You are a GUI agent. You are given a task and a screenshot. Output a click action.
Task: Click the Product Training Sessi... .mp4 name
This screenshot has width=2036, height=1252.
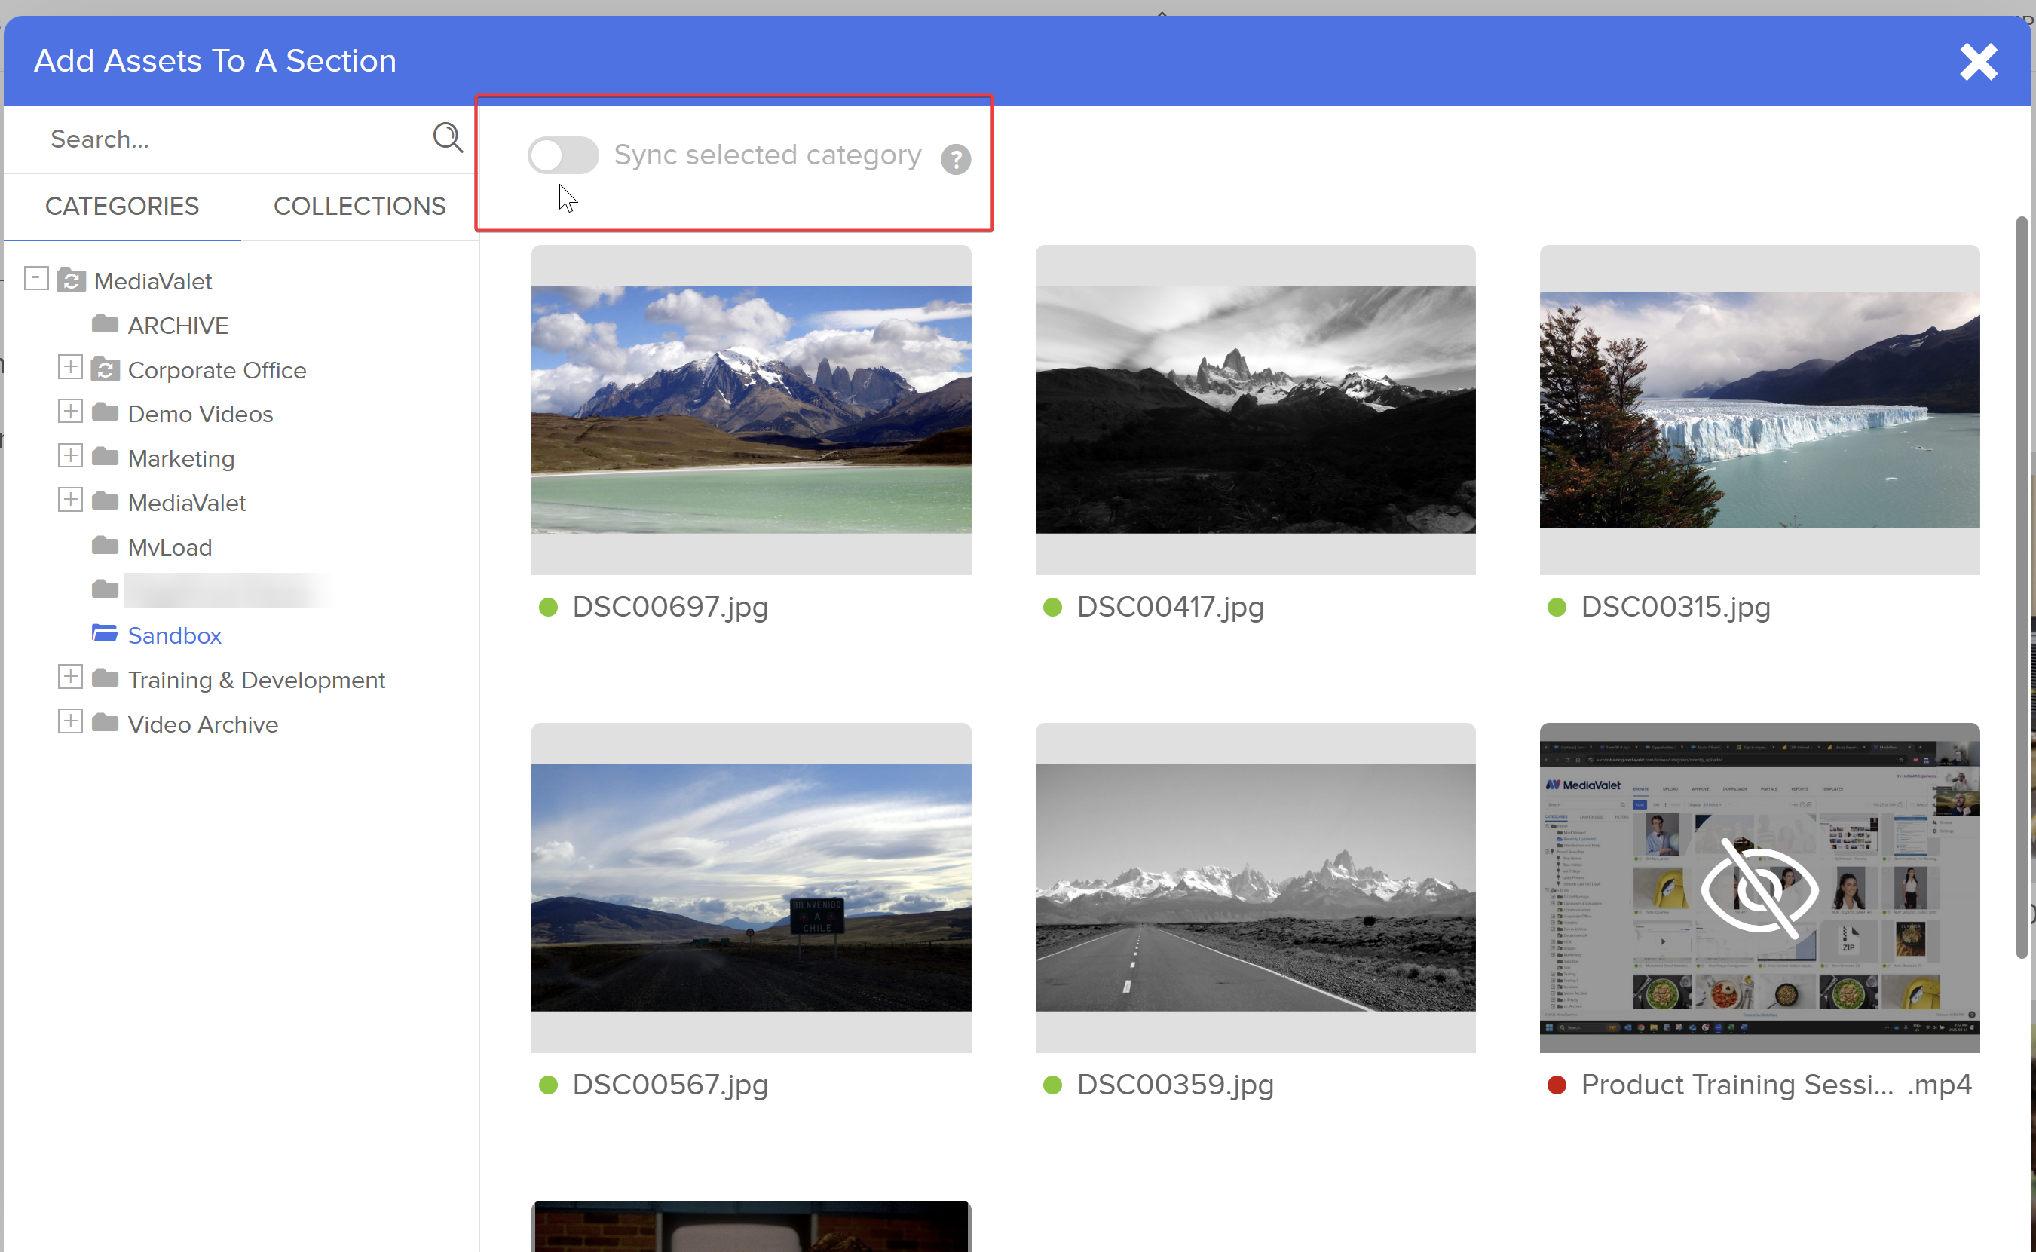click(1777, 1085)
